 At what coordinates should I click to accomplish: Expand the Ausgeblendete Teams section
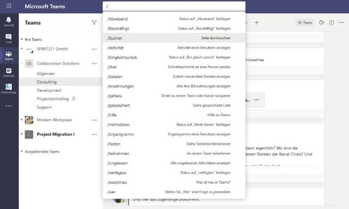[x=22, y=152]
